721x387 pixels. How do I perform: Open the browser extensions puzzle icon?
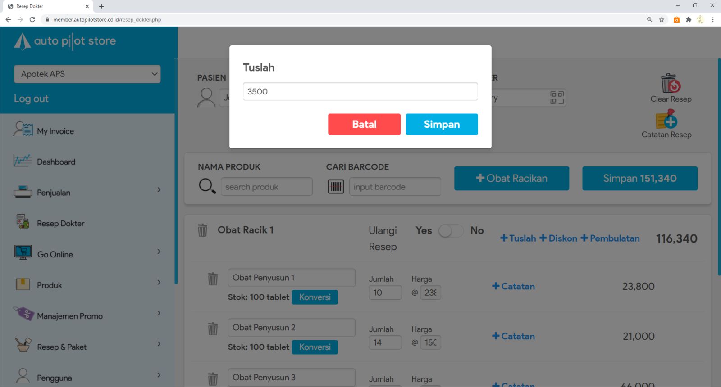(x=688, y=19)
